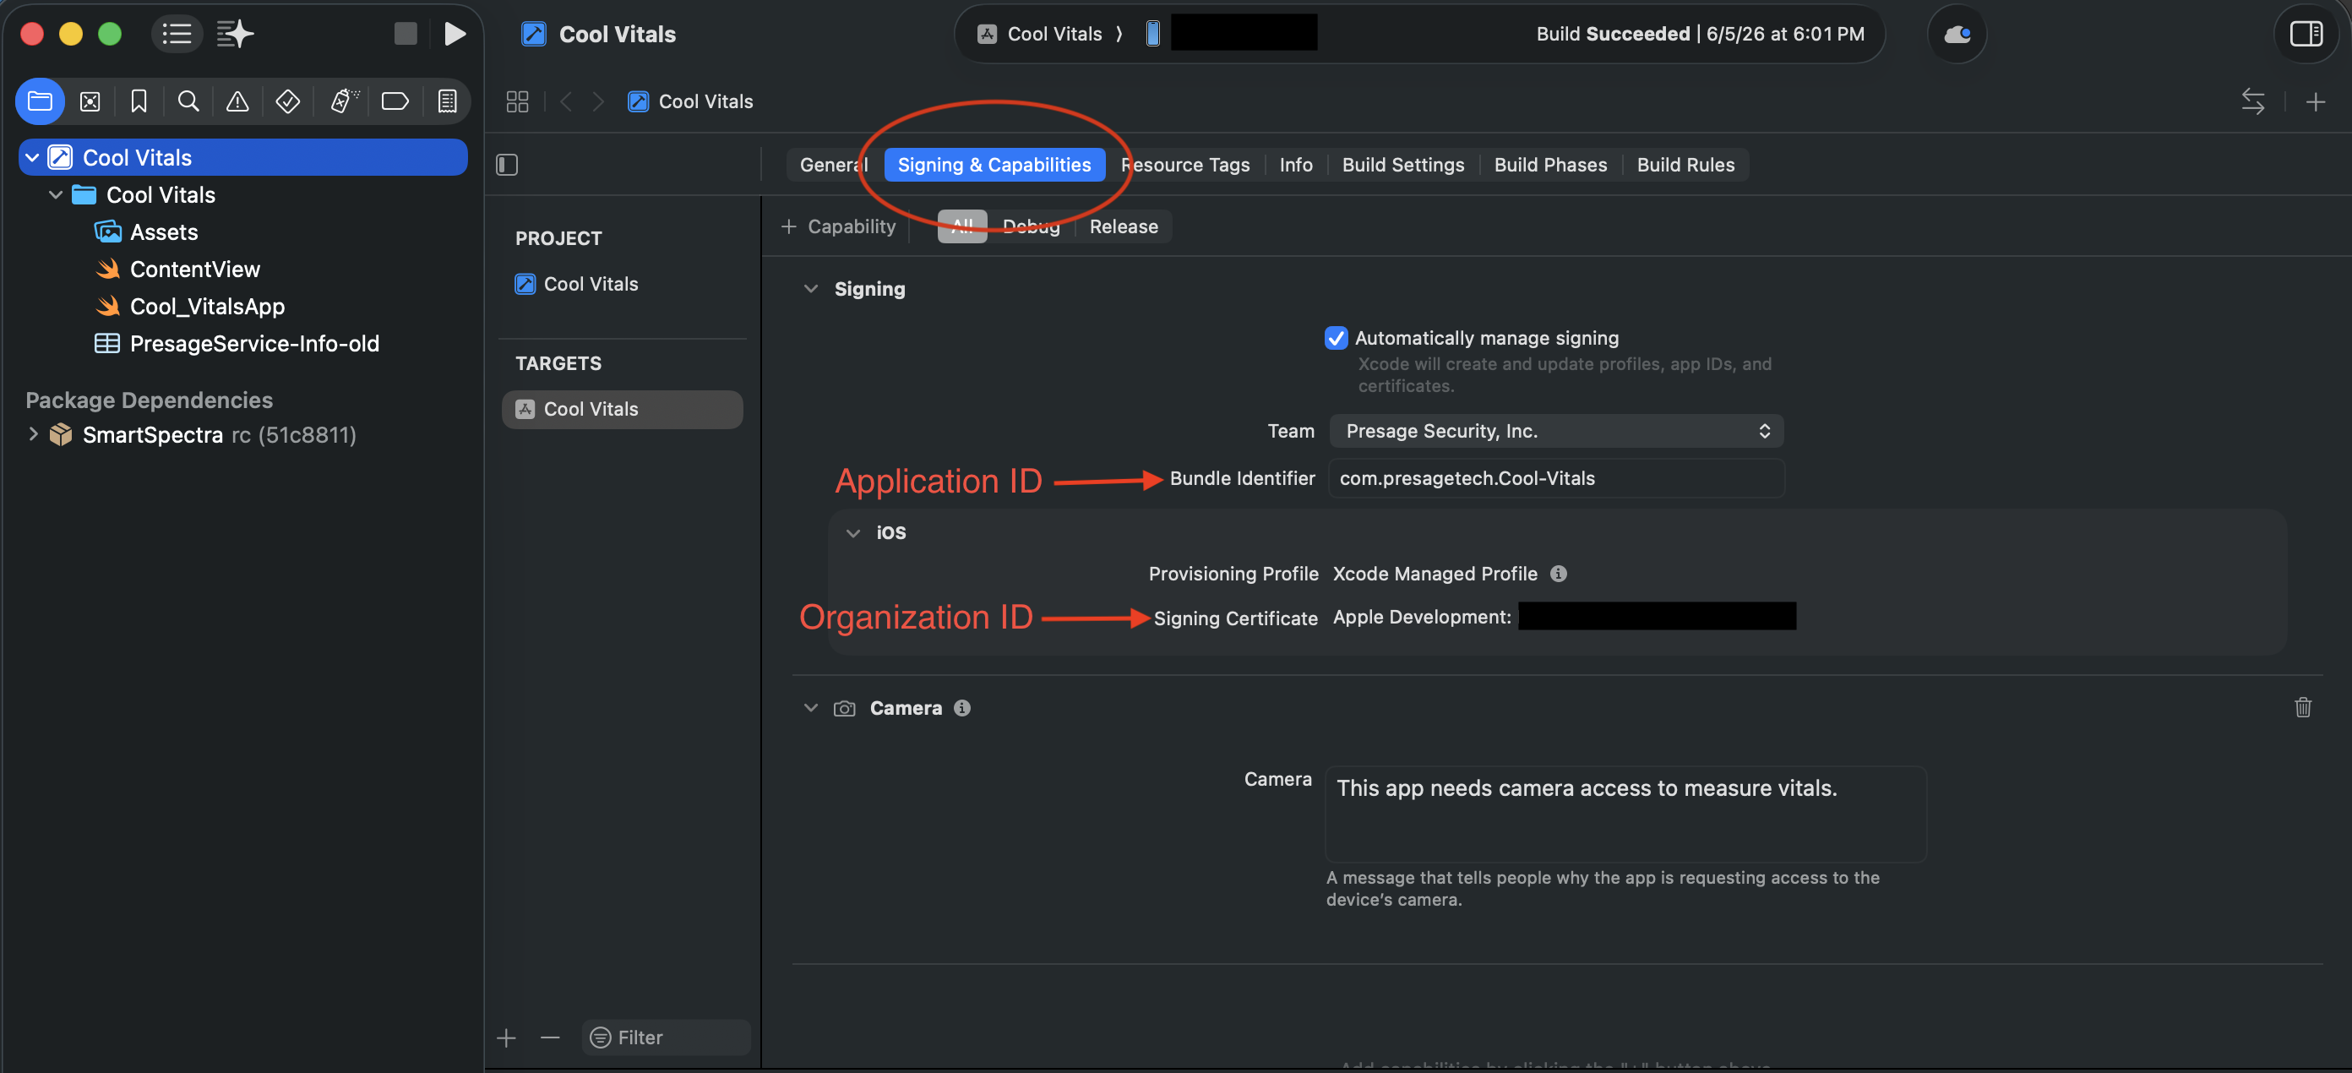Open the PresageService-Info-old plist
Viewport: 2352px width, 1073px height.
point(237,343)
